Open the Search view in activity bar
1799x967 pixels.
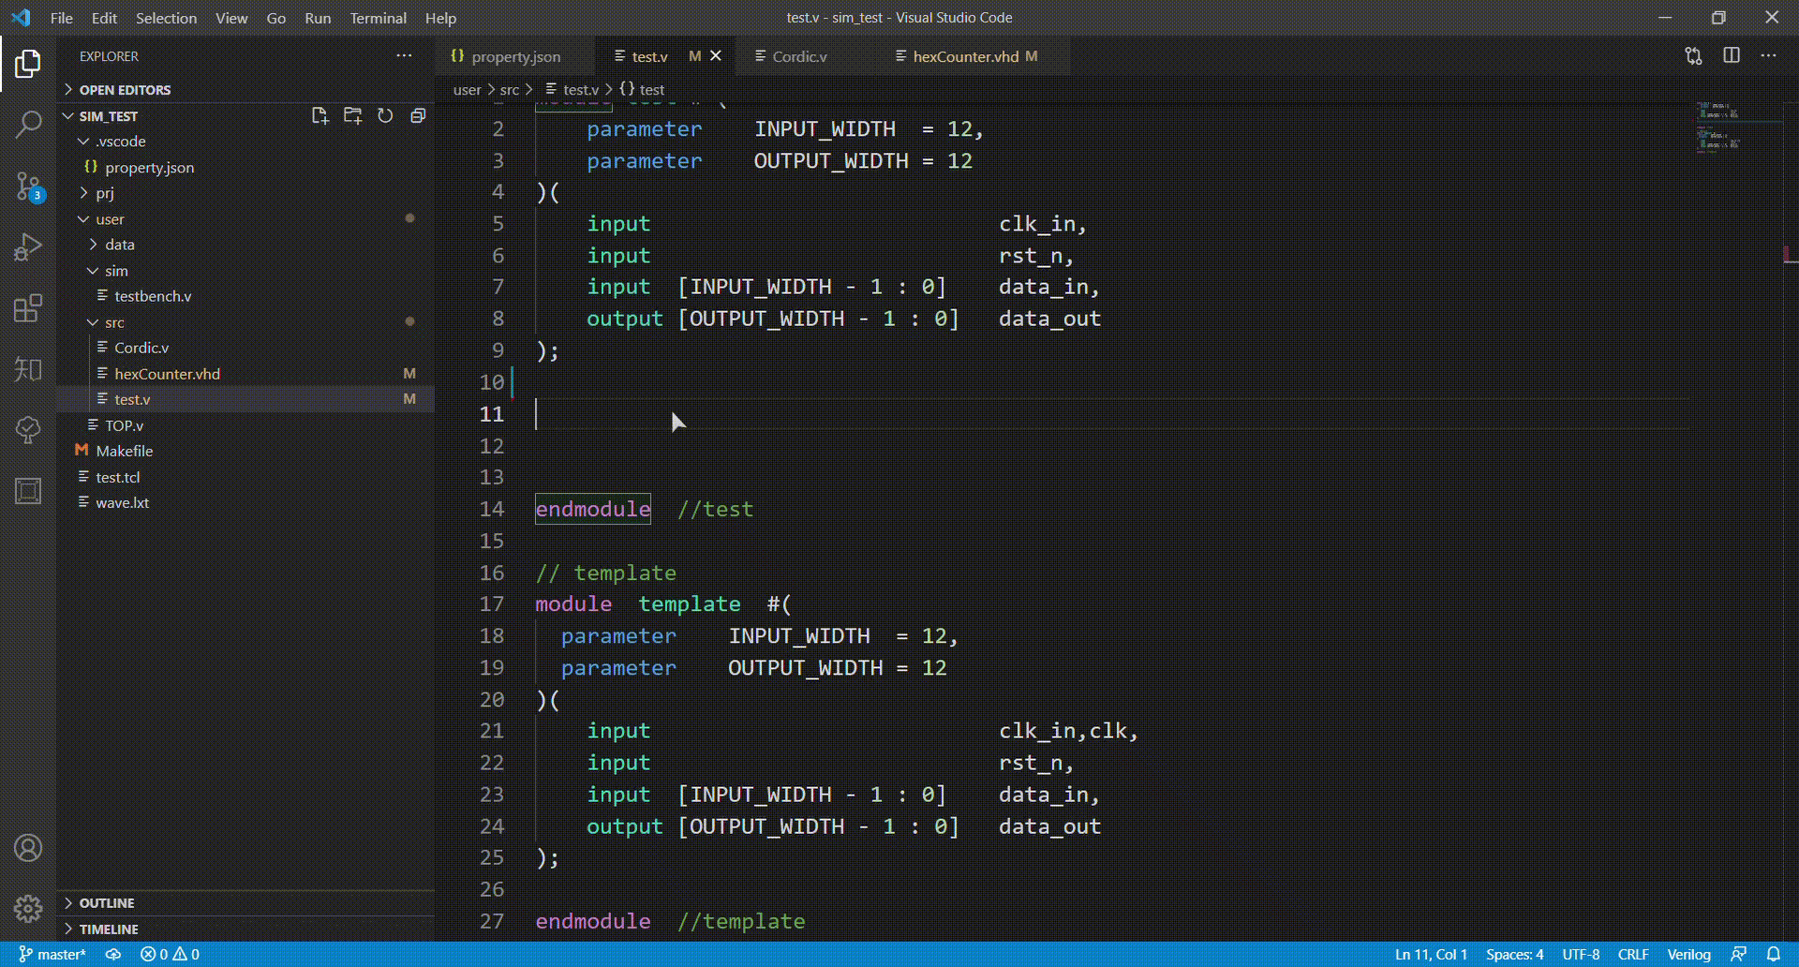[28, 124]
